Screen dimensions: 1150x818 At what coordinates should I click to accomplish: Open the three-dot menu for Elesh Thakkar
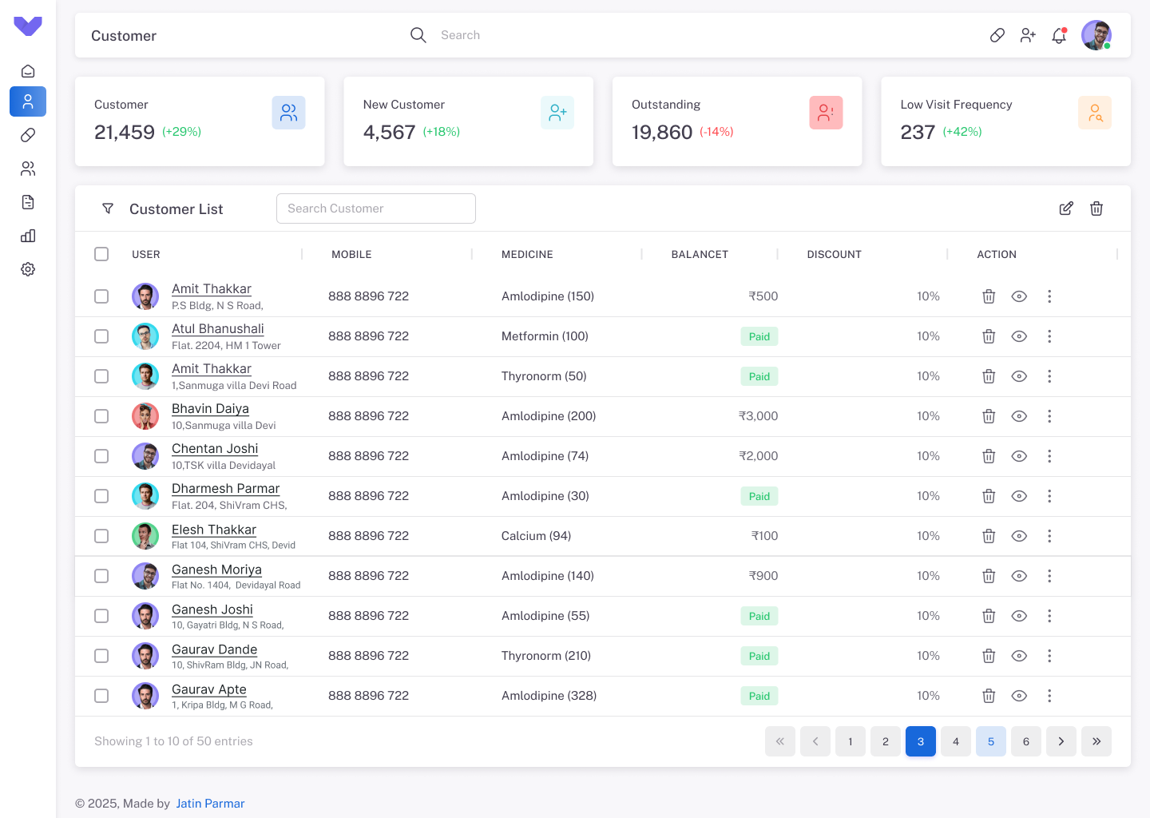click(x=1049, y=536)
